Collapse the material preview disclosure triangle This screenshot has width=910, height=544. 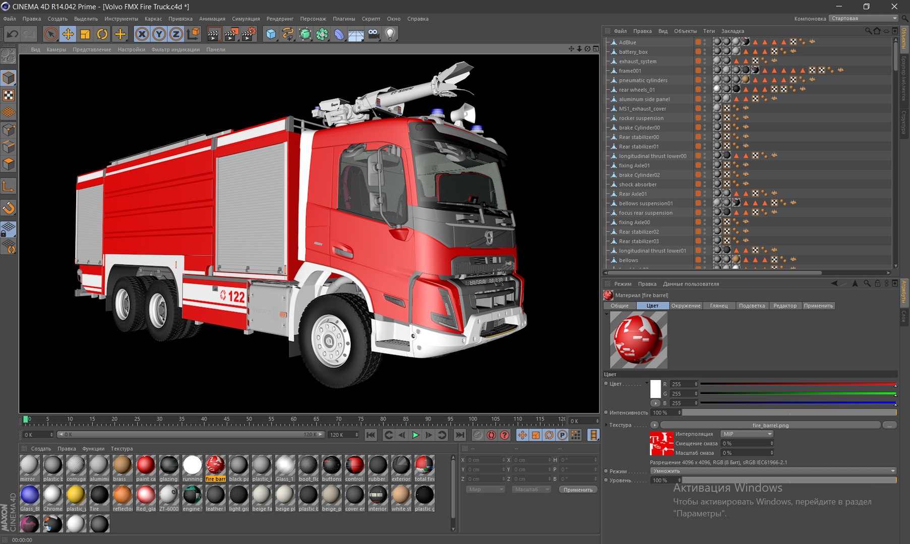click(x=606, y=314)
